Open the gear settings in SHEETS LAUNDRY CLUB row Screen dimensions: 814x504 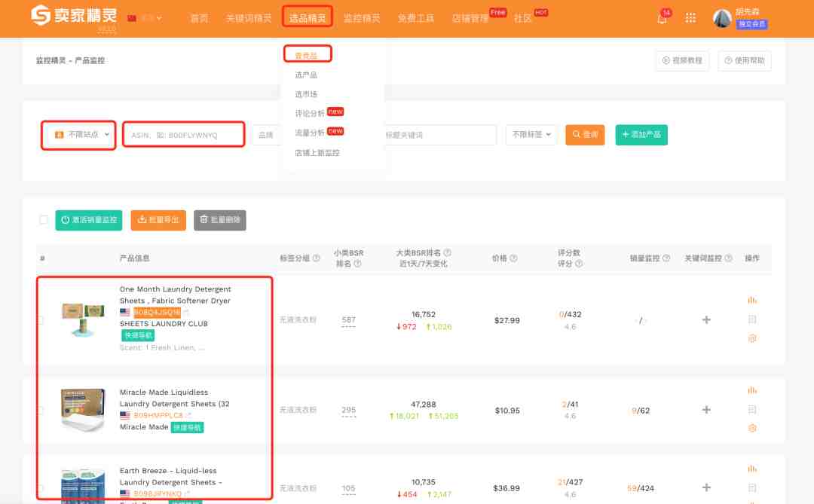(752, 338)
